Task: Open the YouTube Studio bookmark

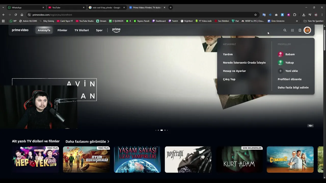Action: [x=85, y=21]
